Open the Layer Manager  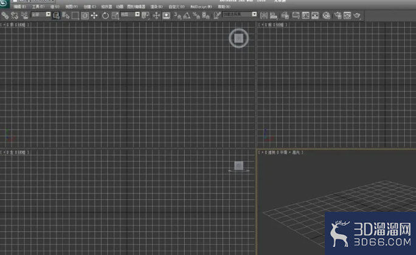(x=285, y=15)
